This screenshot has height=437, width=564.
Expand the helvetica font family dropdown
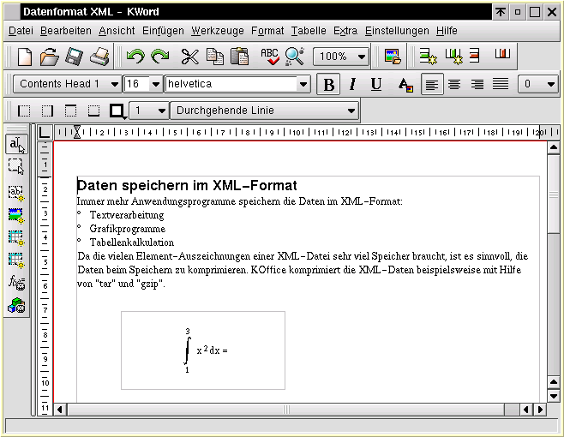click(303, 84)
